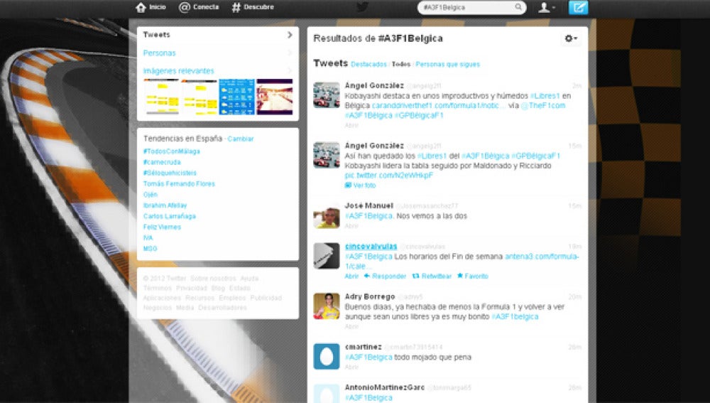Click cincovalvulas profile avatar
The image size is (710, 403).
327,256
